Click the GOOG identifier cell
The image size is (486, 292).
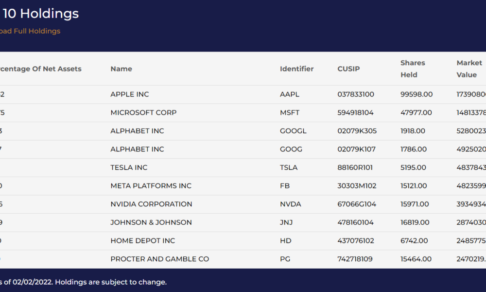(x=291, y=149)
